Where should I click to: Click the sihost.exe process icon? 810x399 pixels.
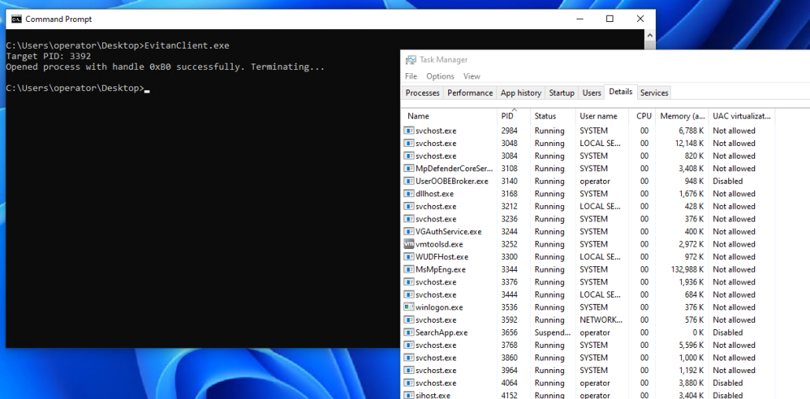point(409,395)
